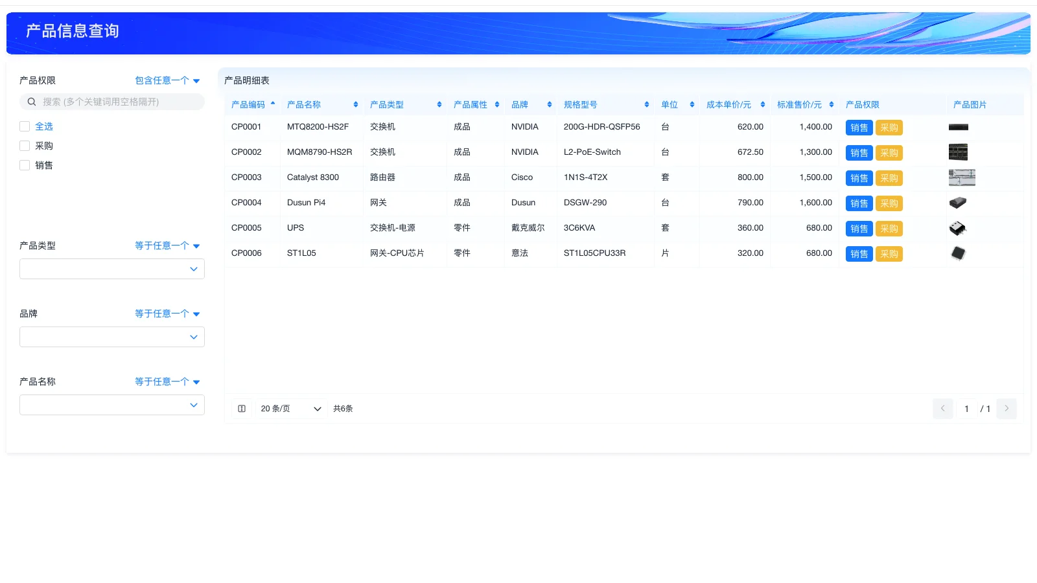The image size is (1037, 583).
Task: Open the 包含任意一个 condition menu
Action: tap(167, 80)
